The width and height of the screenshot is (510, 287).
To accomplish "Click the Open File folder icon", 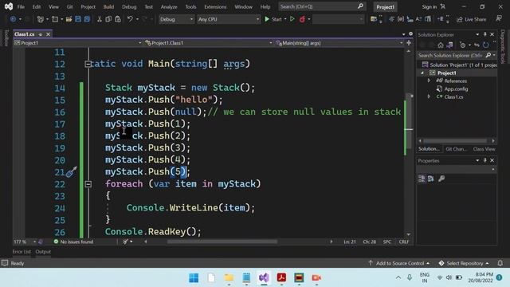I will (69, 19).
